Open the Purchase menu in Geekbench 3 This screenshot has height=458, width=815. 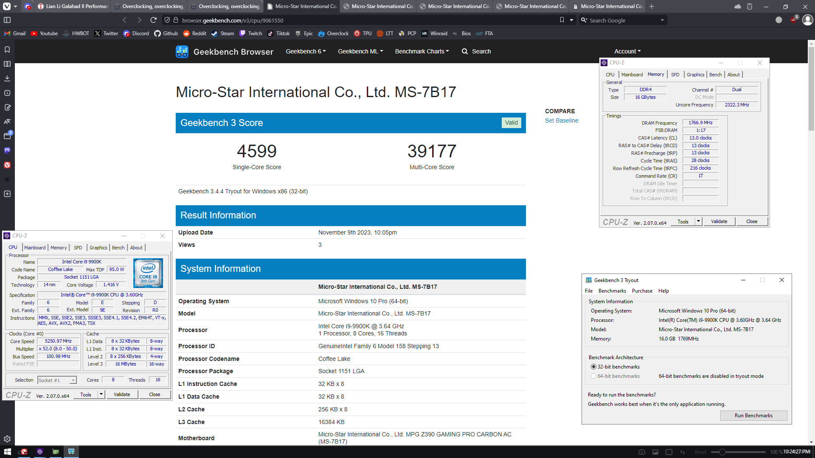pos(642,291)
